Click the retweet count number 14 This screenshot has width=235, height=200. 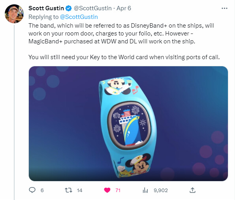[x=79, y=191]
